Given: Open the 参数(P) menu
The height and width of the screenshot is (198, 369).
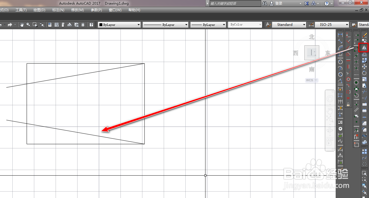Looking at the screenshot, I should 96,10.
